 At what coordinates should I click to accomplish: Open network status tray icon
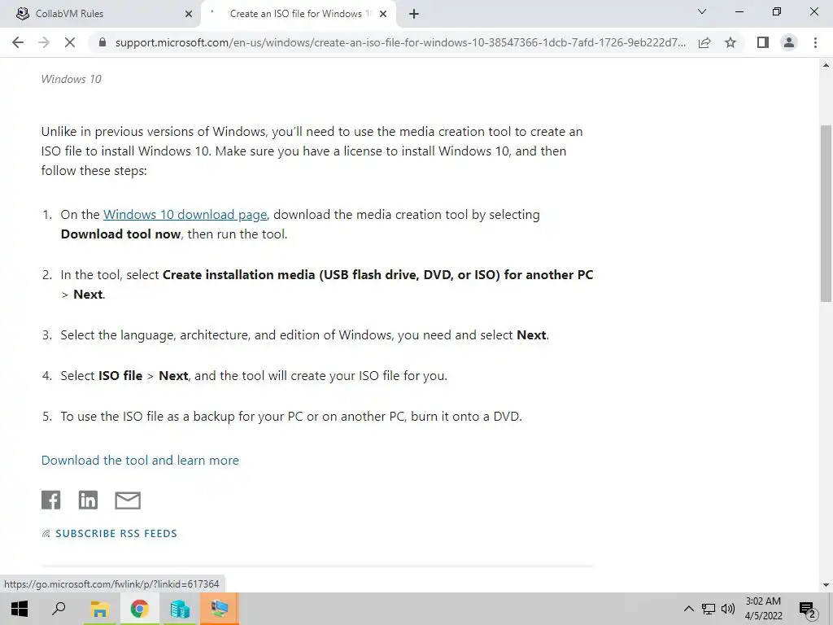pos(709,609)
